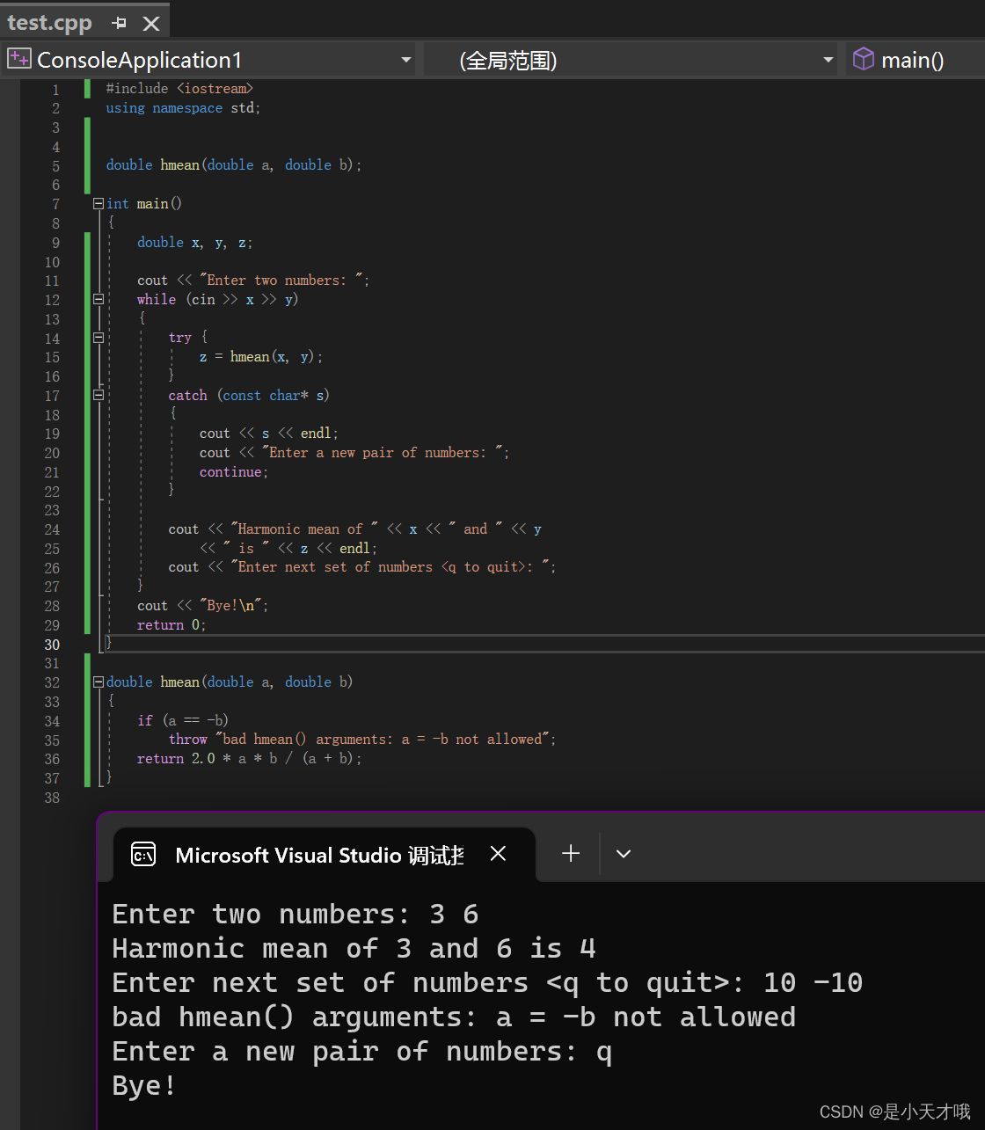The width and height of the screenshot is (985, 1130).
Task: Click the 'Harmonic mean of' cout line
Action: coord(354,529)
